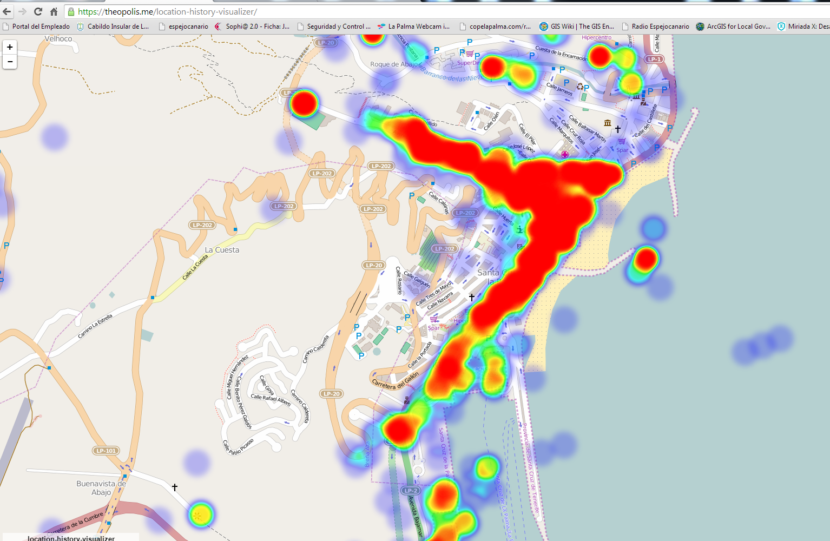Open La Palma Webcam bookmark
The image size is (830, 541).
click(x=414, y=27)
